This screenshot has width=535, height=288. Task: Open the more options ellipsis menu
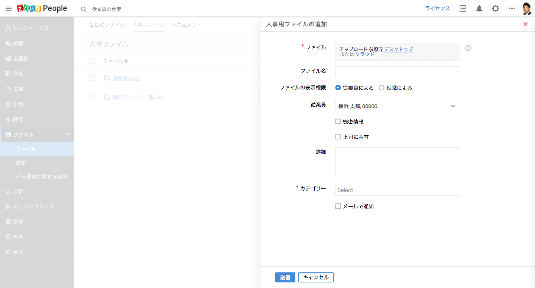pyautogui.click(x=512, y=9)
